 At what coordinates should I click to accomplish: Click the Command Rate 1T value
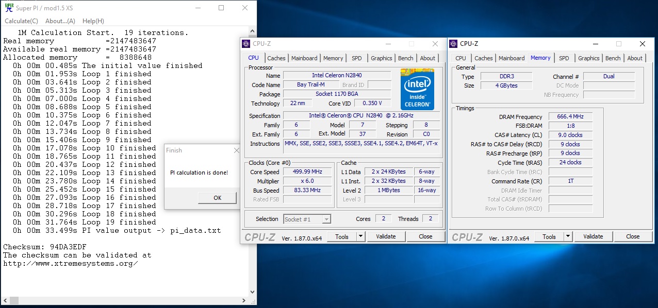(x=570, y=181)
